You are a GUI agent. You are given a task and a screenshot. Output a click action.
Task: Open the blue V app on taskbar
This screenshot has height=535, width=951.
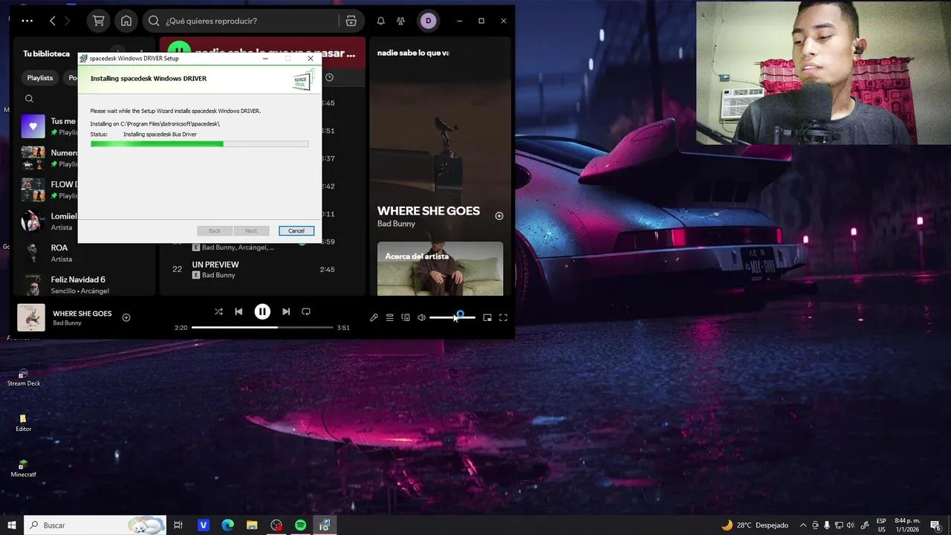[x=204, y=525]
